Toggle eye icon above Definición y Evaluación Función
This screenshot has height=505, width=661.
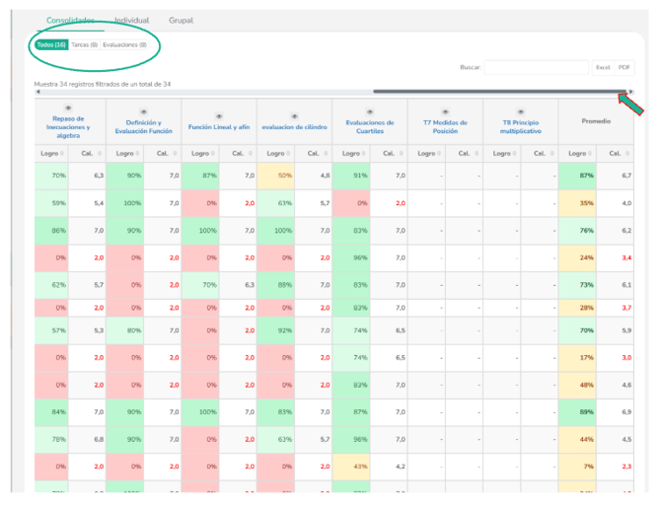click(x=143, y=111)
